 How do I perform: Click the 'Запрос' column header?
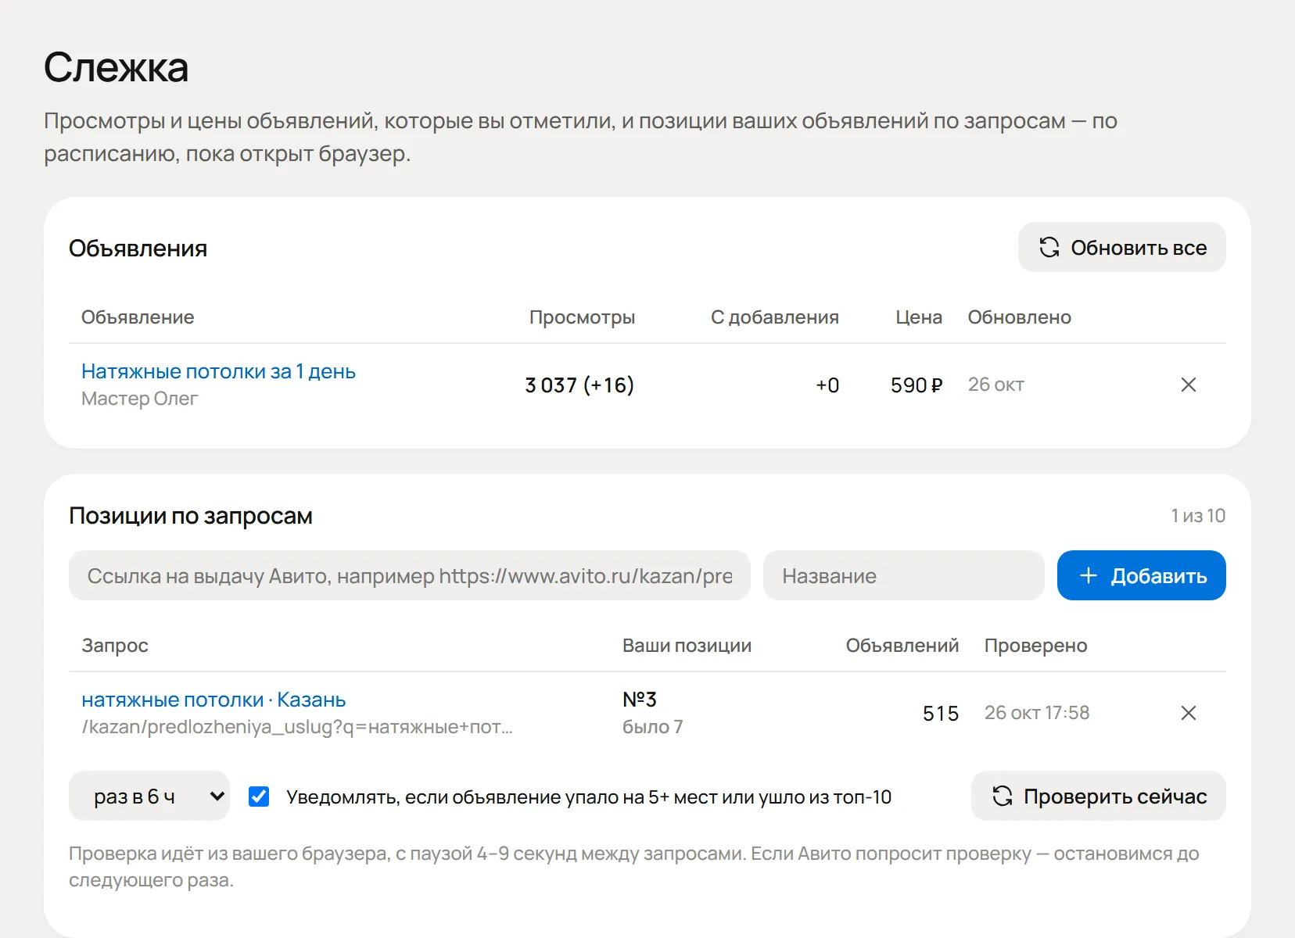[x=115, y=646]
